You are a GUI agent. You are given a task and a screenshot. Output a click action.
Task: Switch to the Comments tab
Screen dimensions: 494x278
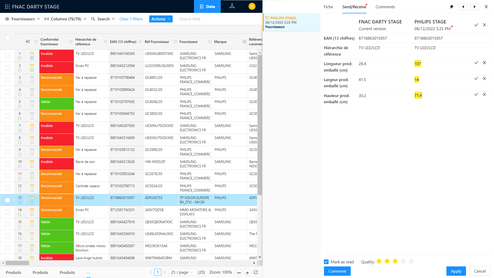[385, 7]
